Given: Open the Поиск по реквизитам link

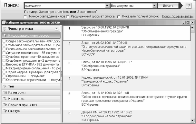Looking at the screenshot, I should [178, 16].
